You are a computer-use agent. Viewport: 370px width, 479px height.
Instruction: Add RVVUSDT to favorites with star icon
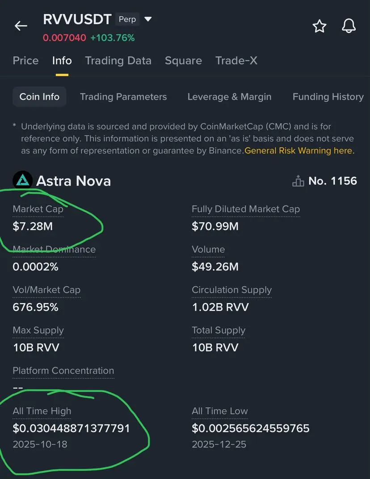click(319, 26)
